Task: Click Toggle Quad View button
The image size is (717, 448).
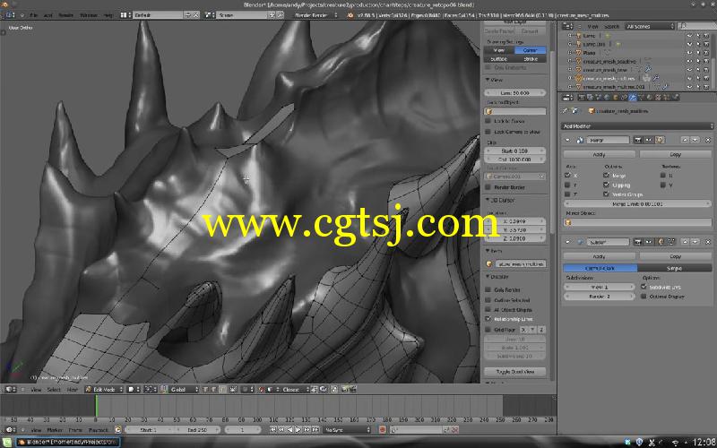Action: tap(514, 372)
